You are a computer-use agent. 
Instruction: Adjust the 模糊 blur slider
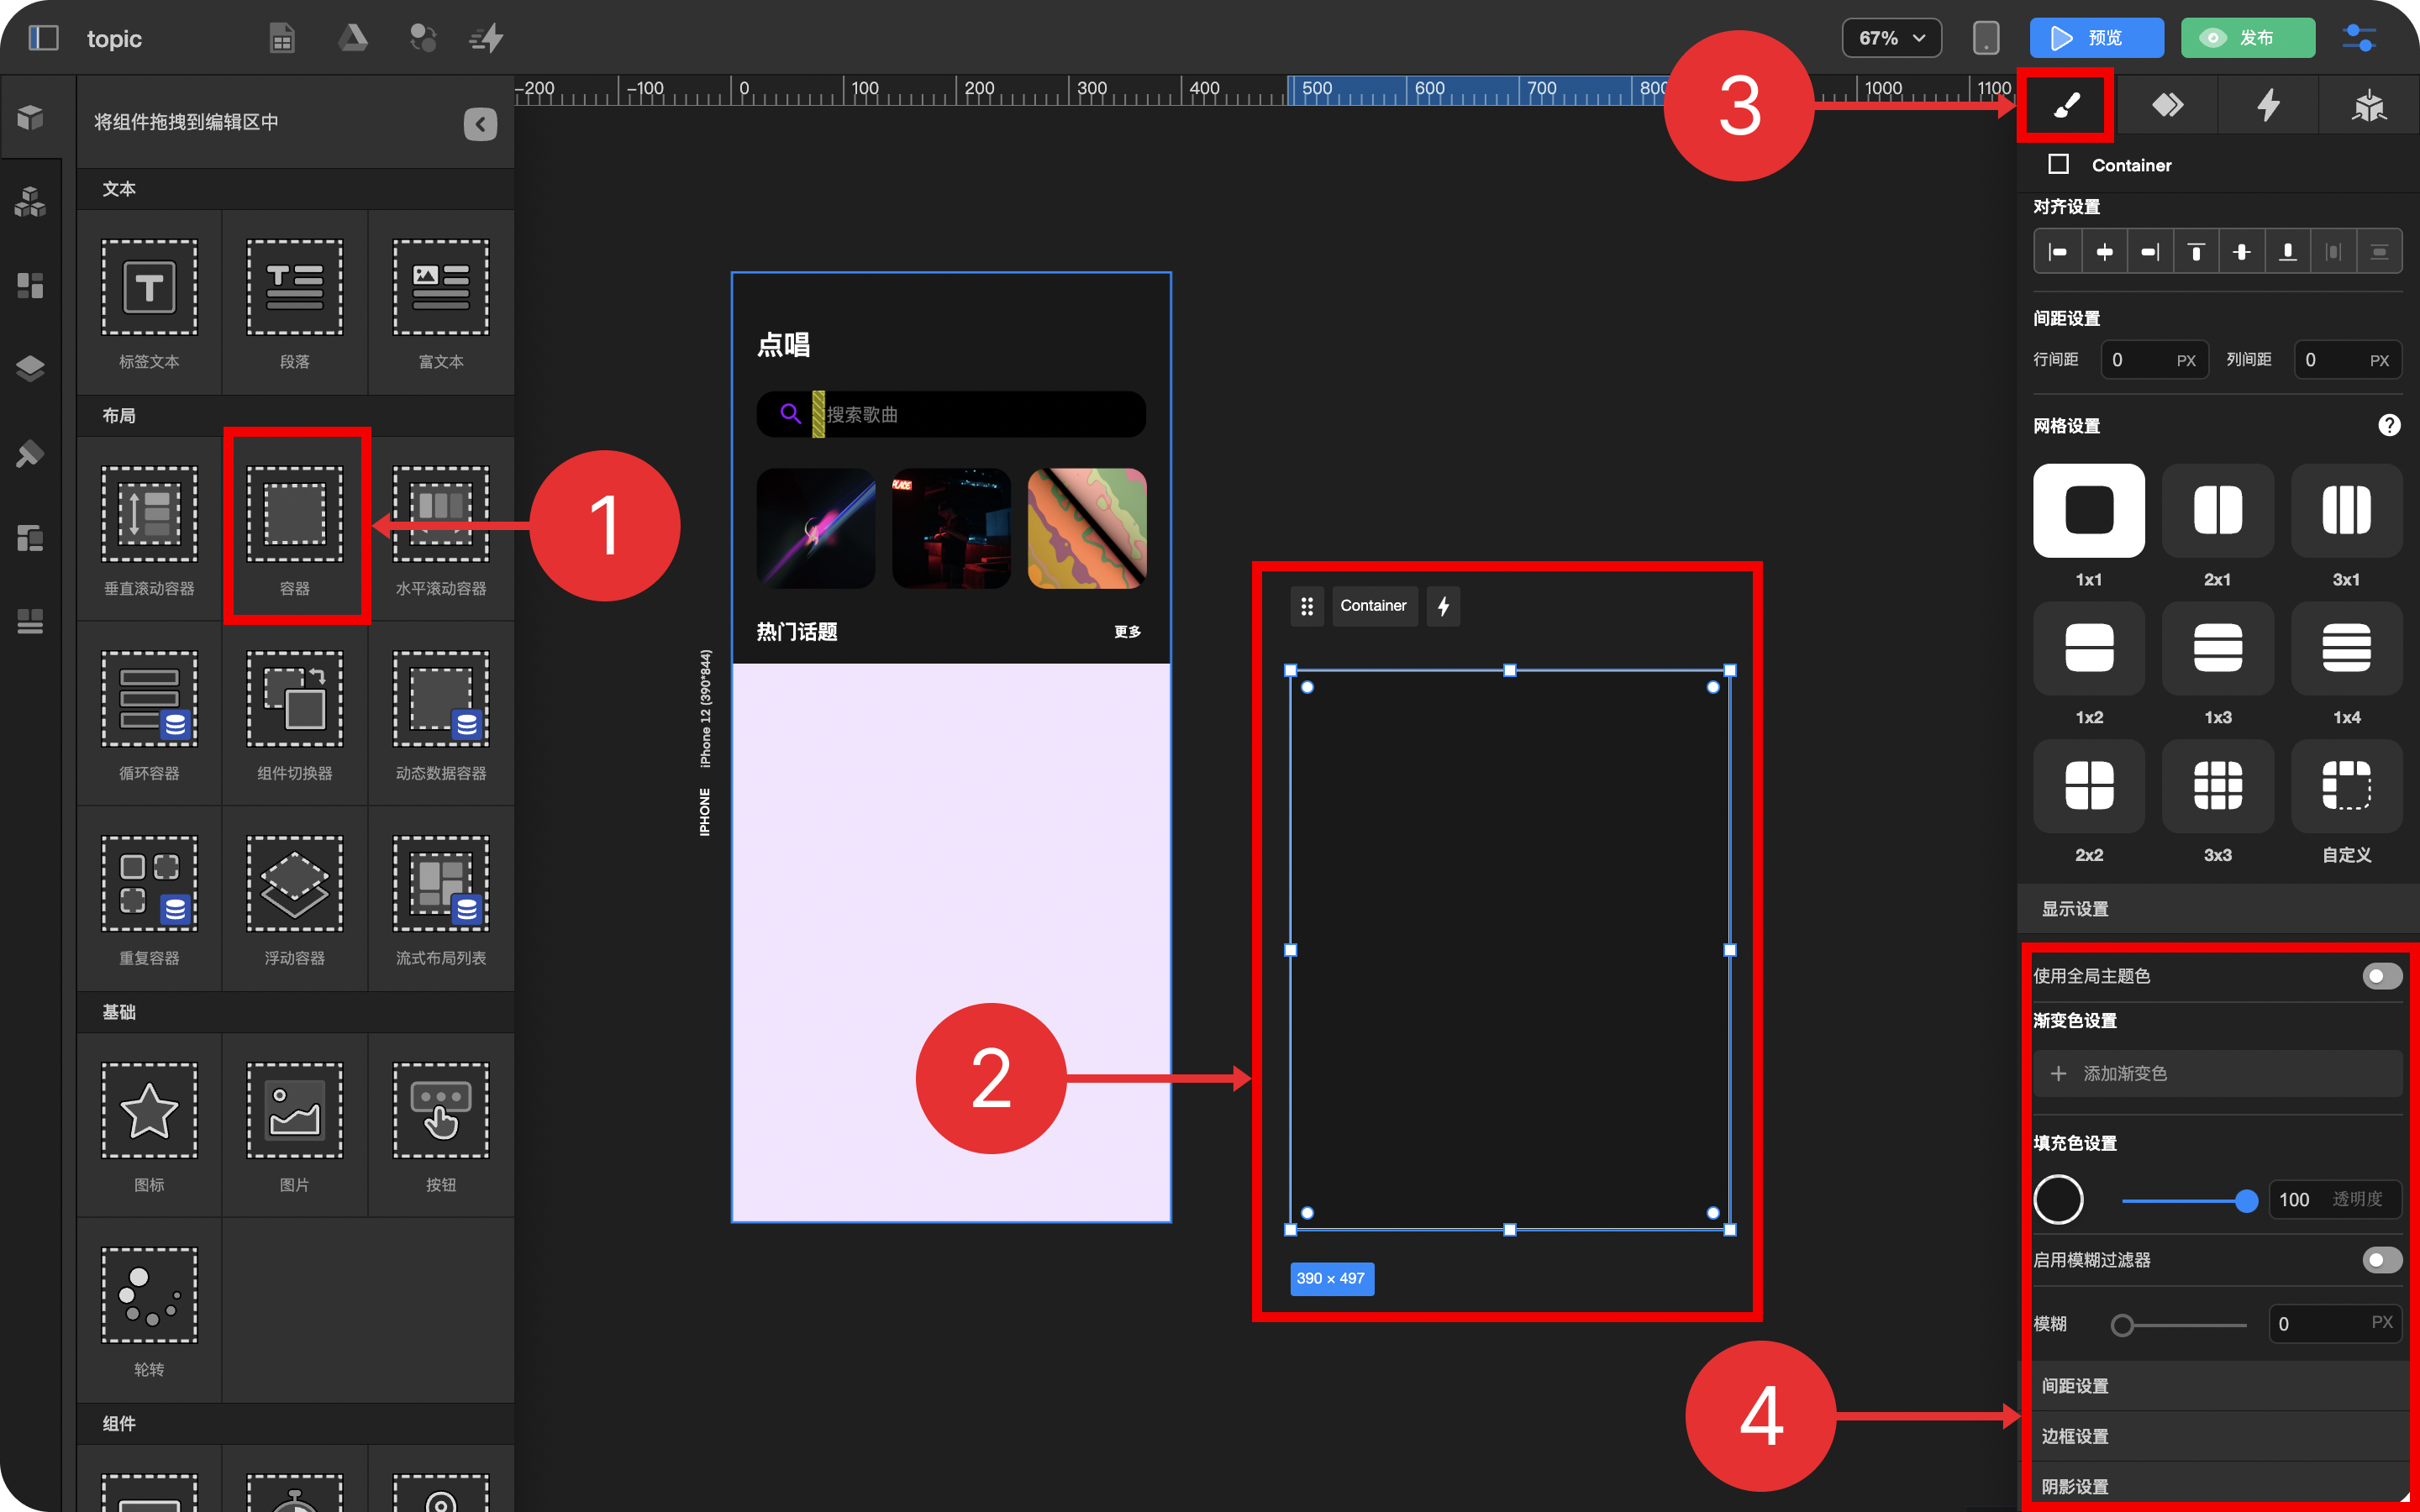tap(2179, 1324)
